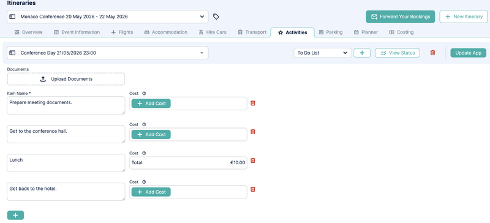Click the Get to the conference hall field
Screen dimensions: 490x223
pyautogui.click(x=66, y=134)
